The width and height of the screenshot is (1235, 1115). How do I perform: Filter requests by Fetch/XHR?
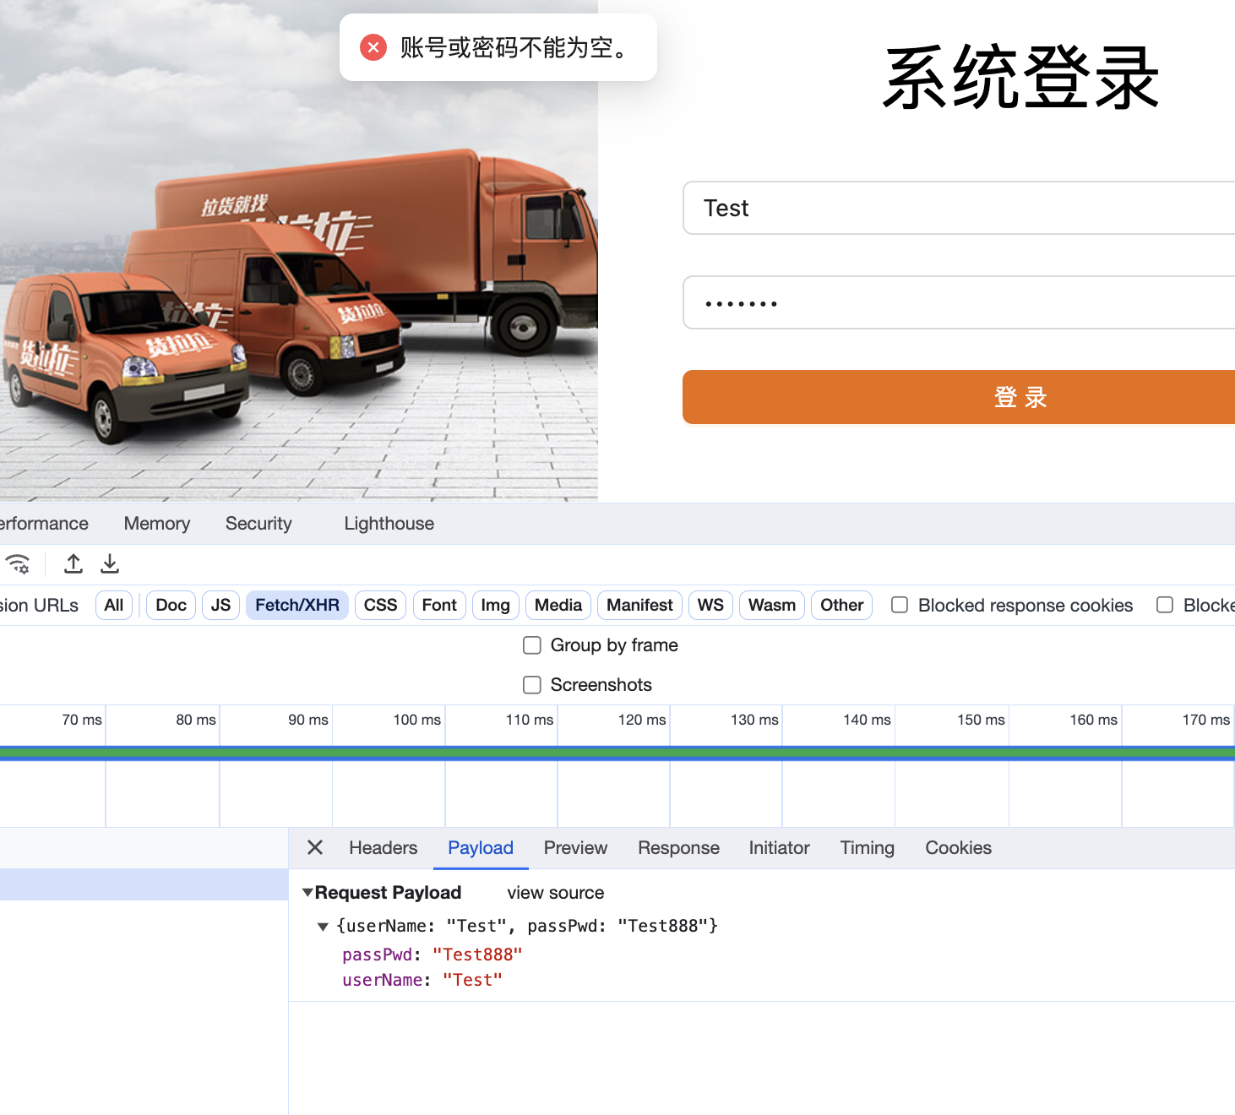pos(297,605)
